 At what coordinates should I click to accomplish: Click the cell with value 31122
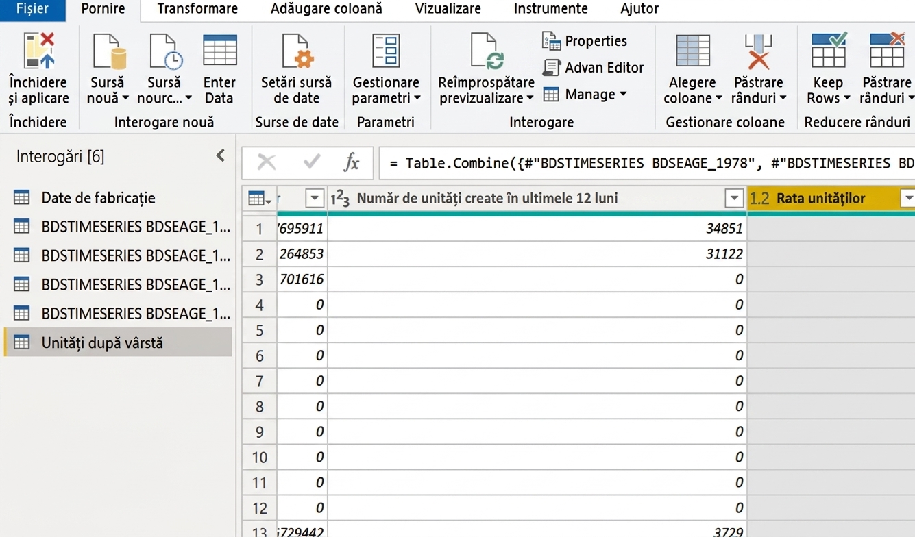tap(537, 254)
